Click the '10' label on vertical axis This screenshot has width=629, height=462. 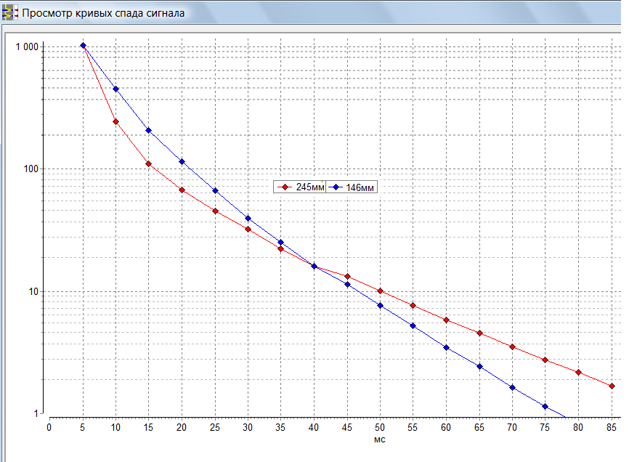tap(33, 291)
